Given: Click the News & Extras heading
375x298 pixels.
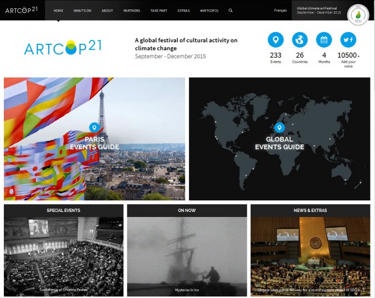Looking at the screenshot, I should [x=310, y=210].
